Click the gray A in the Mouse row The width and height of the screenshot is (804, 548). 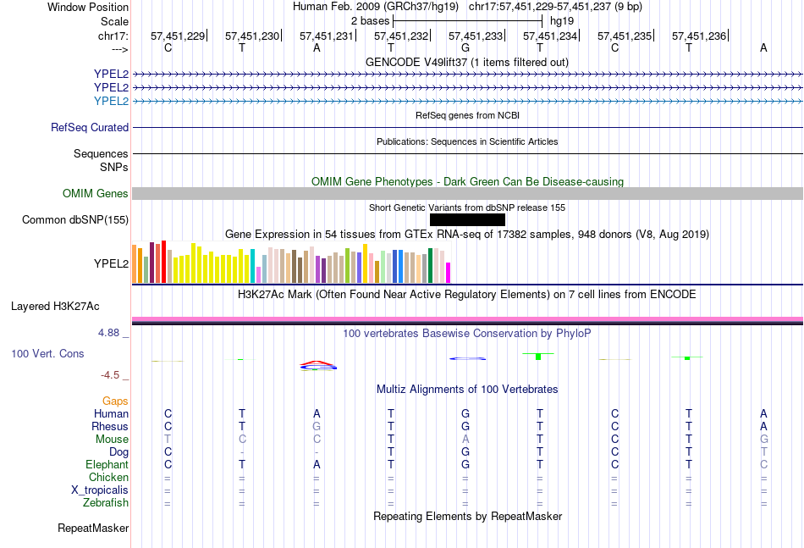(x=465, y=440)
